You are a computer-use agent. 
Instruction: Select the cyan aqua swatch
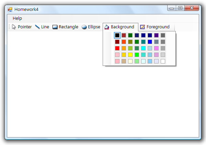(x=143, y=48)
